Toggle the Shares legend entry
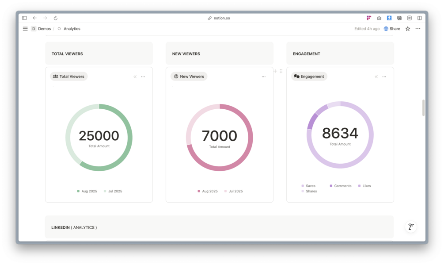 tap(309, 191)
